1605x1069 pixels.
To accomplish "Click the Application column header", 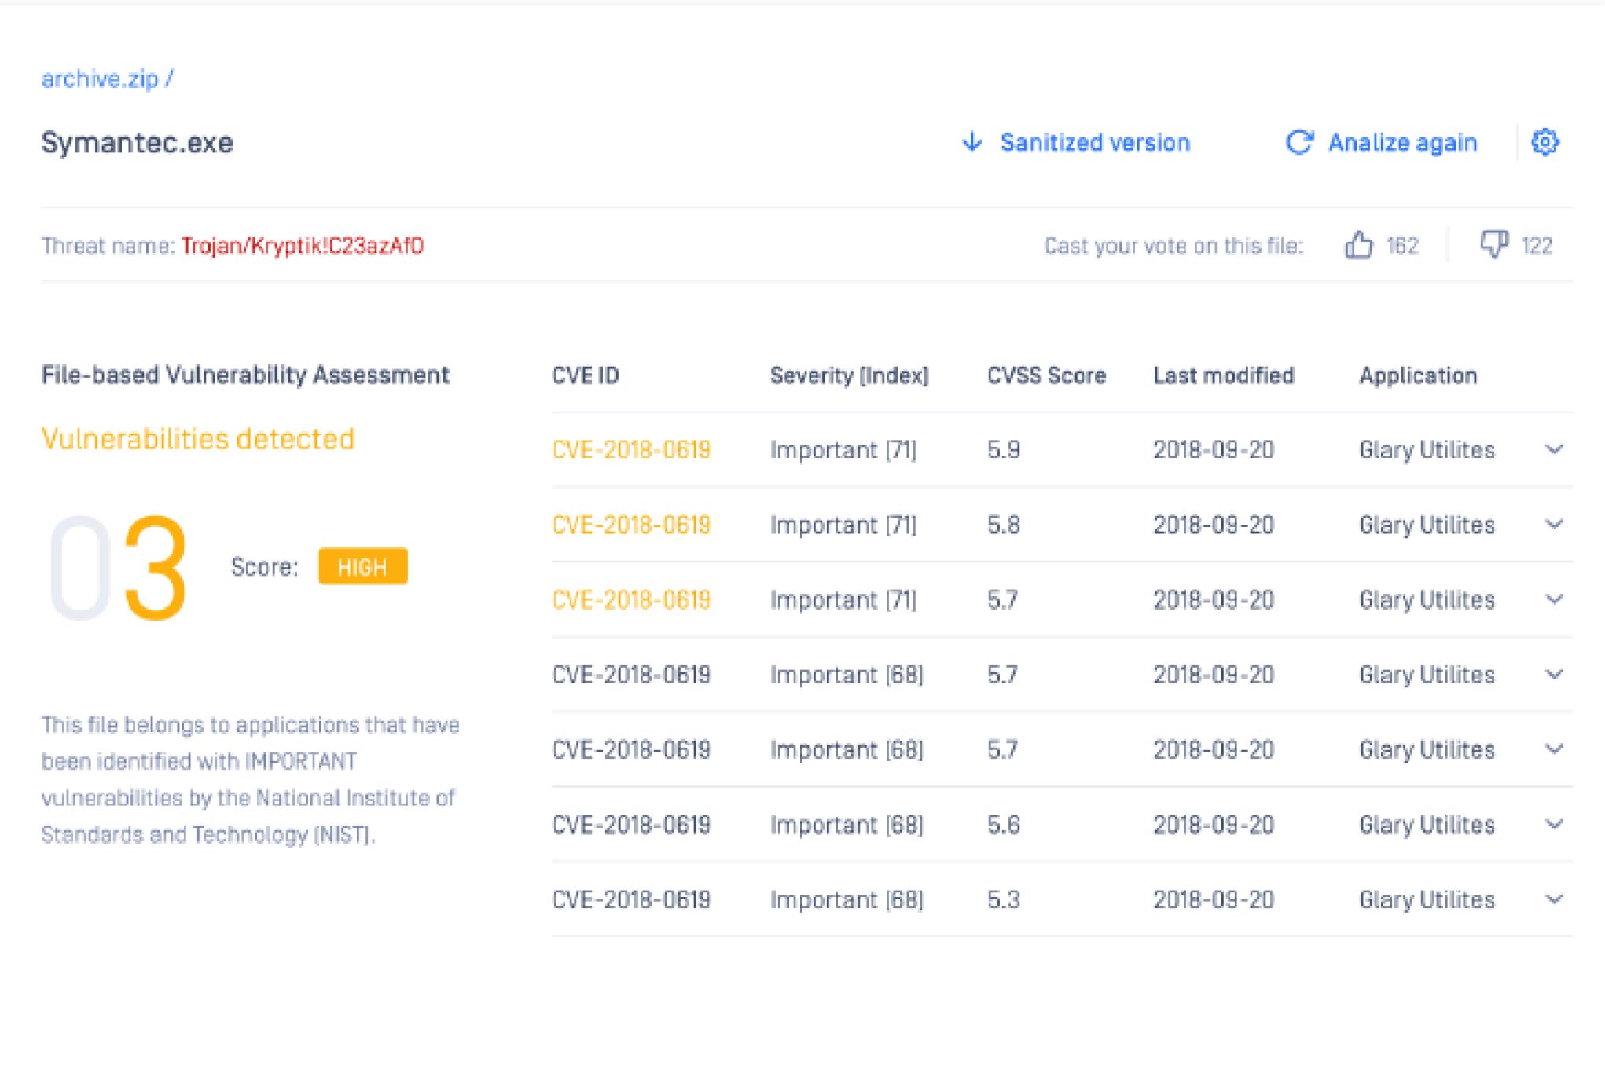I will (1418, 375).
